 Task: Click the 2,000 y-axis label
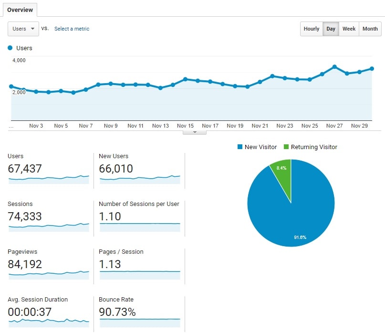pyautogui.click(x=19, y=92)
